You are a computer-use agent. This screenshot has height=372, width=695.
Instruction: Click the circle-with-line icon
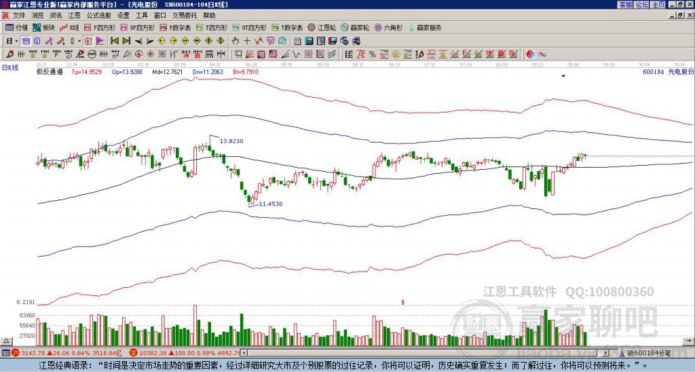click(x=92, y=54)
